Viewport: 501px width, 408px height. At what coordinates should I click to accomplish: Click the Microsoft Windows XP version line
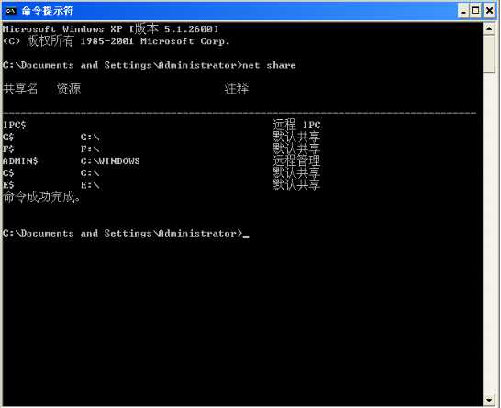tap(110, 29)
